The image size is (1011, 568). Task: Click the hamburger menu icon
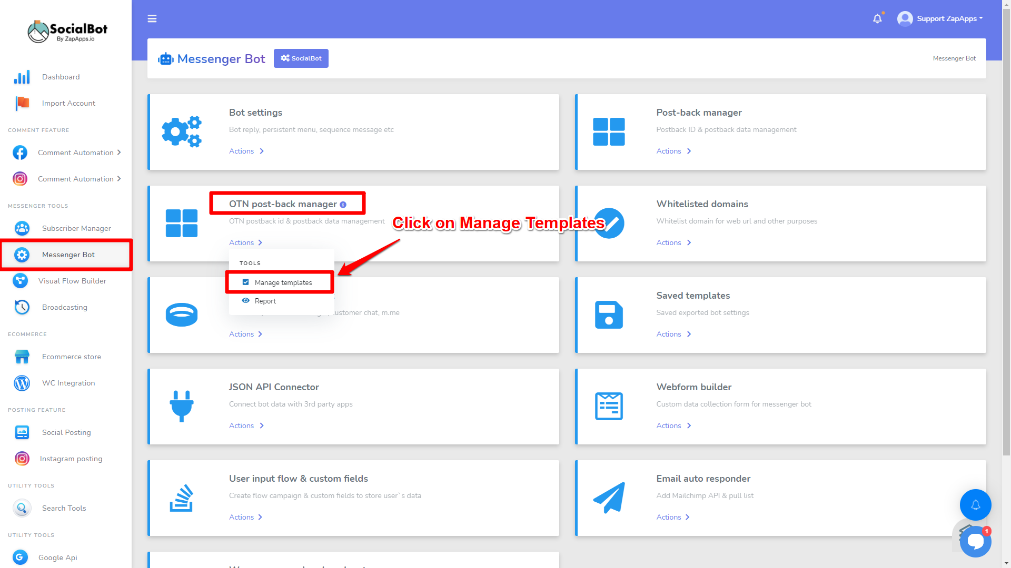tap(152, 19)
